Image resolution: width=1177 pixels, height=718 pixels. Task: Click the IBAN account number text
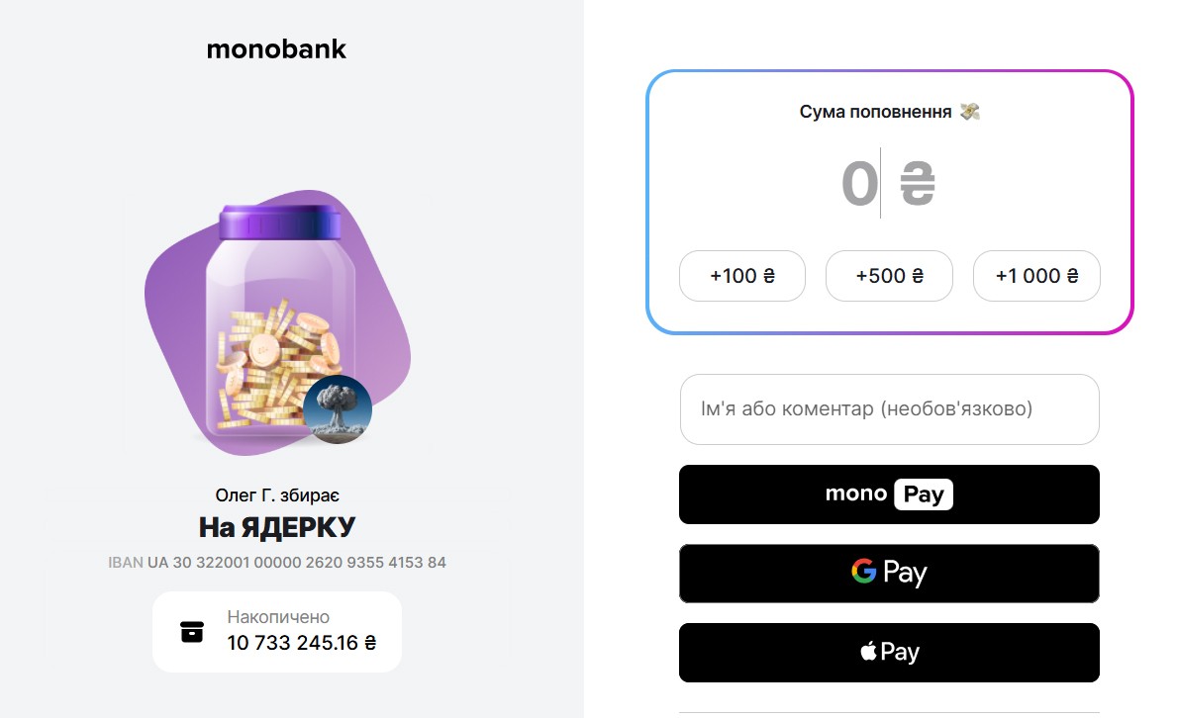(x=296, y=563)
